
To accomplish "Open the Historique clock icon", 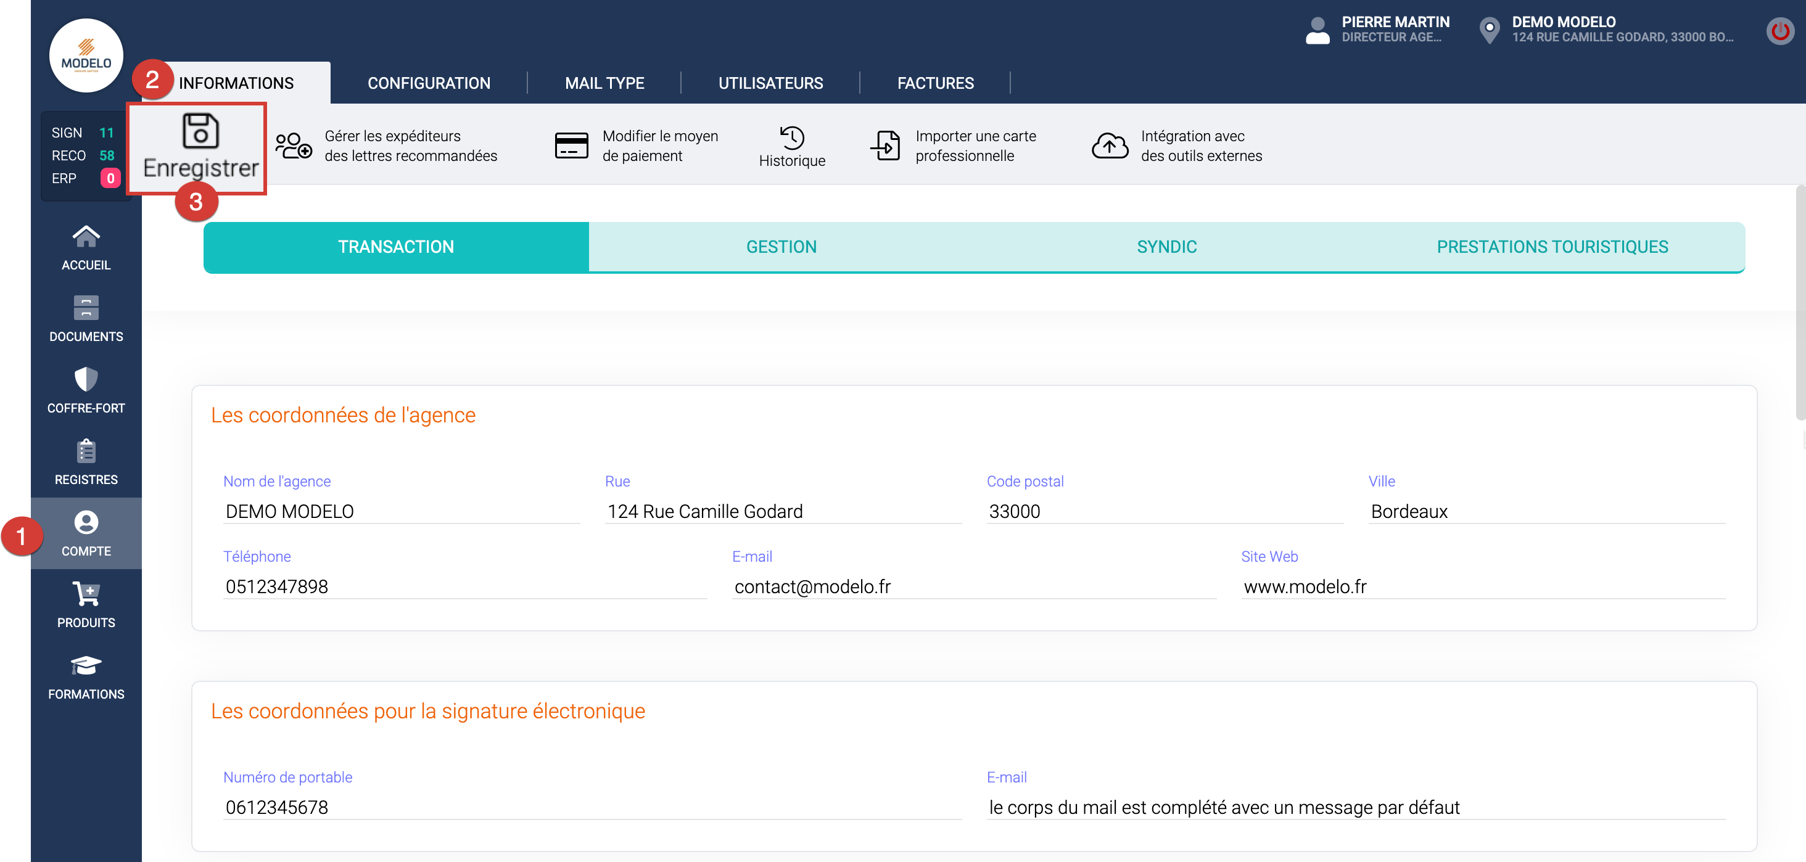I will [791, 138].
